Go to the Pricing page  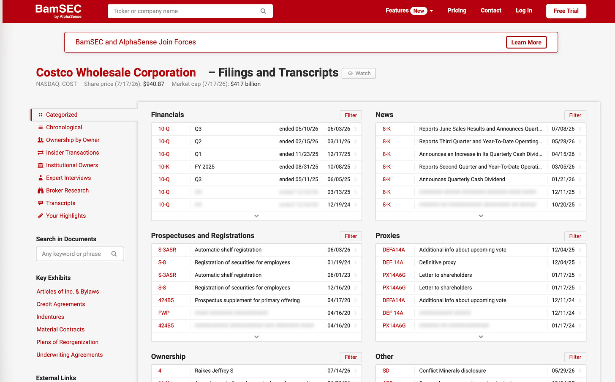click(x=457, y=11)
